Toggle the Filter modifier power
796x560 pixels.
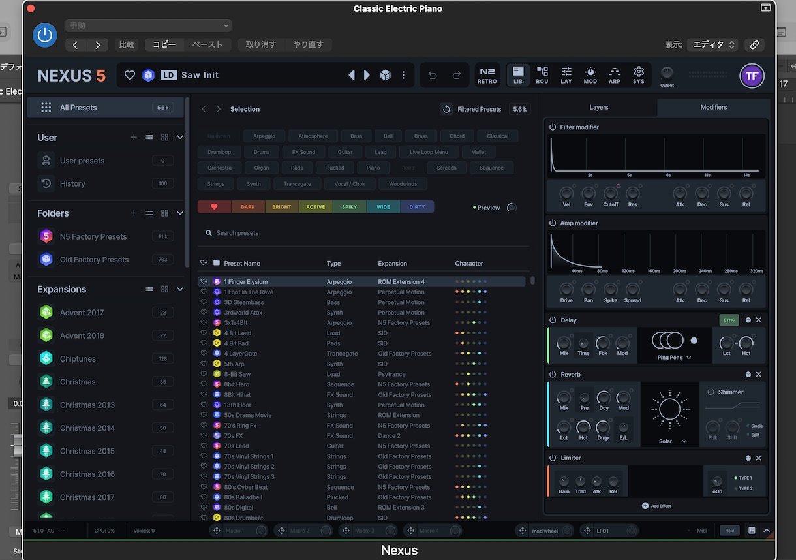553,127
